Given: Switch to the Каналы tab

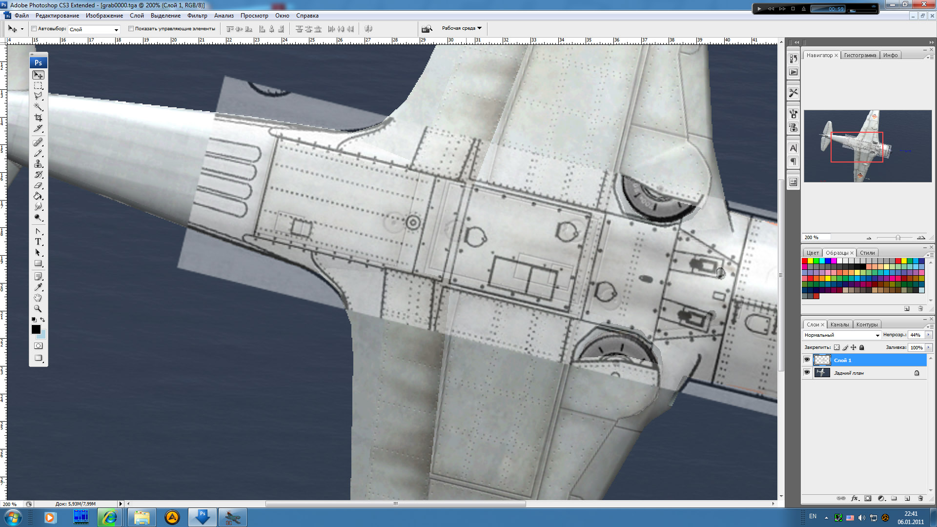Looking at the screenshot, I should tap(839, 324).
